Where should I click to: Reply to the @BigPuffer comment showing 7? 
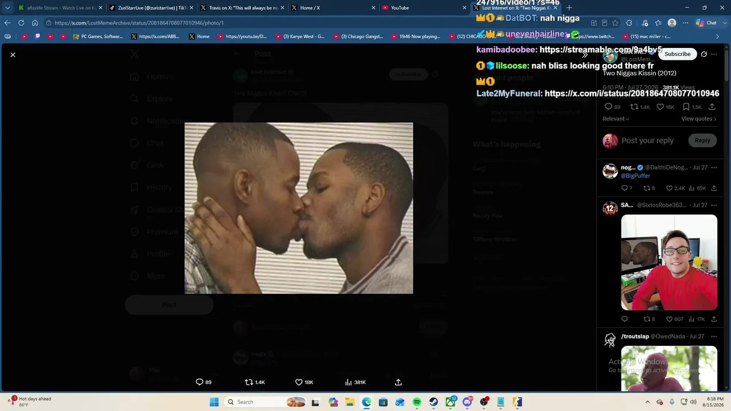pos(624,188)
